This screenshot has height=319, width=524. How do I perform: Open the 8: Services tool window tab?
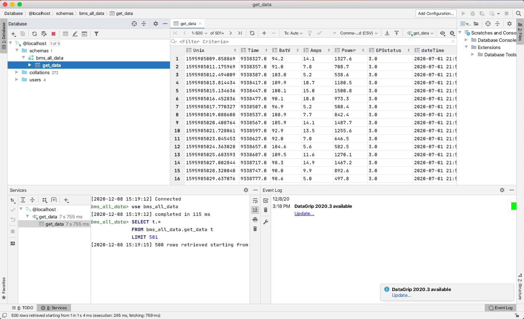tap(55, 308)
